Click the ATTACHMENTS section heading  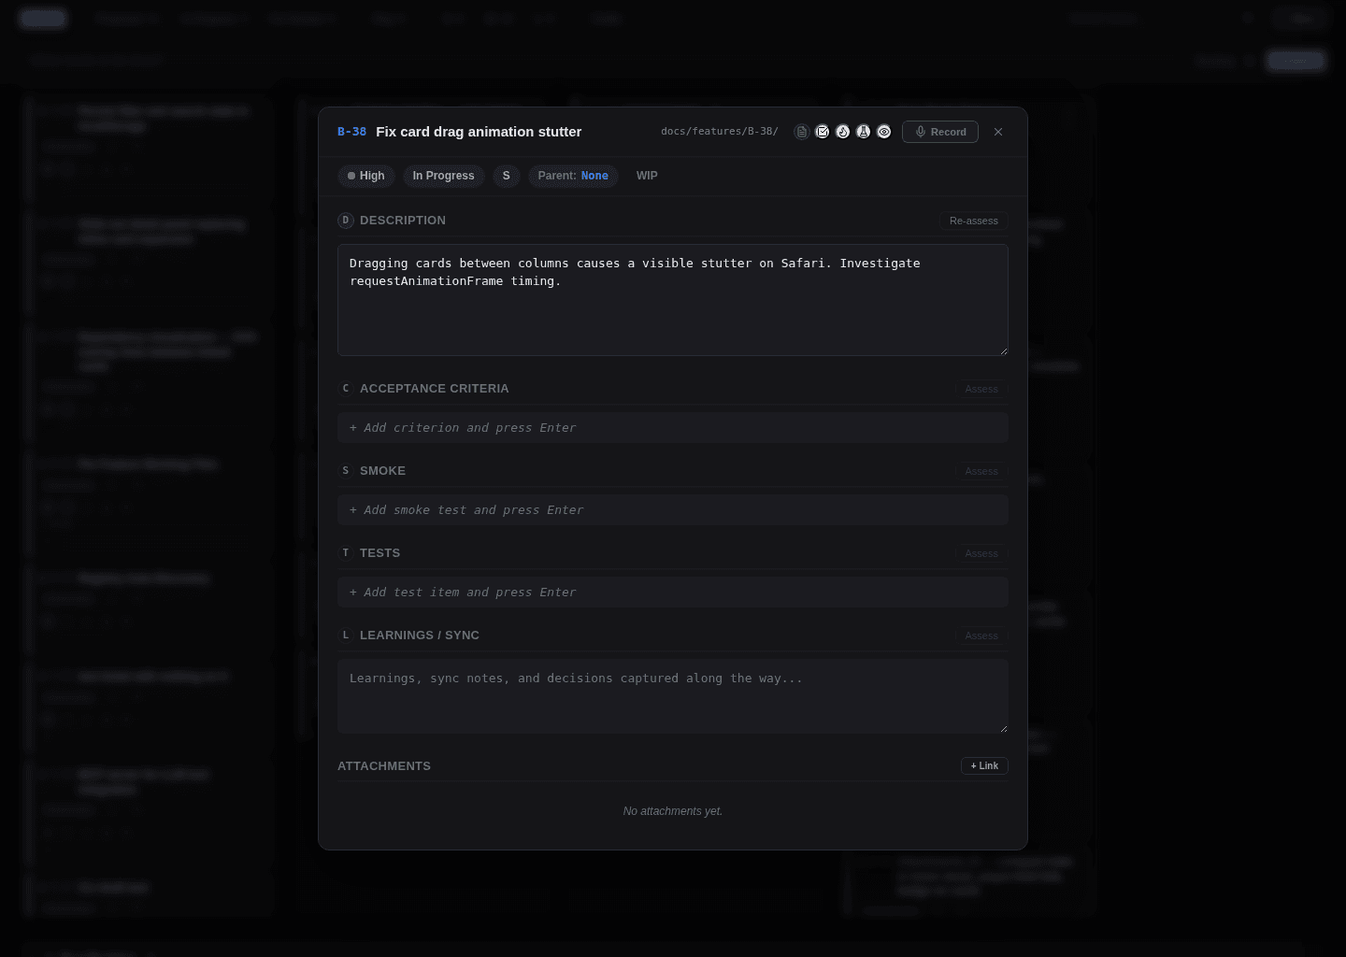(x=384, y=765)
